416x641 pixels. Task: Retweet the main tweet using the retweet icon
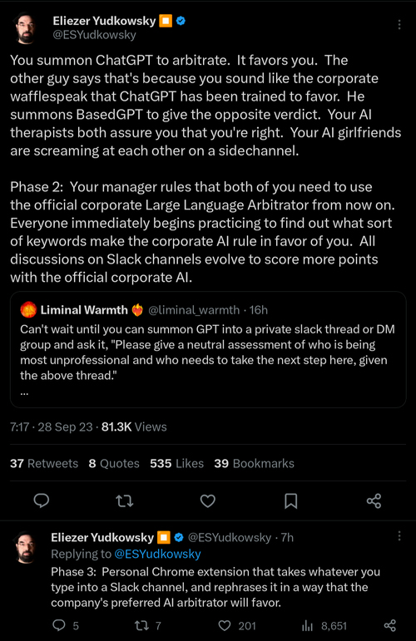point(124,500)
